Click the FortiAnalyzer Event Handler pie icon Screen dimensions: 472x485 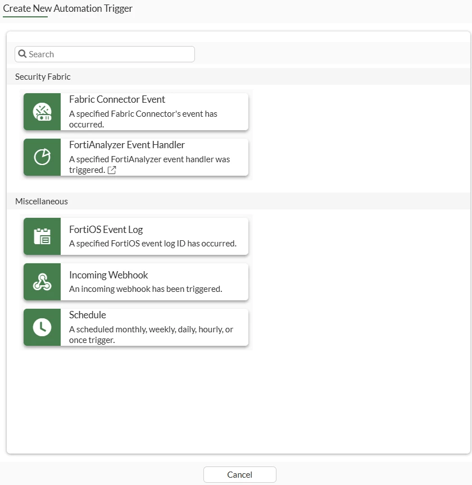coord(42,157)
